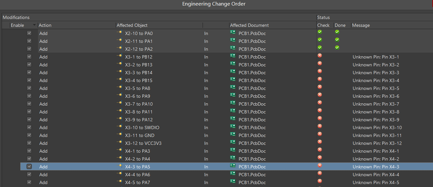Screen dimensions: 433x187
Task: Click red error icon in X3-6 row
Action: click(x=320, y=94)
